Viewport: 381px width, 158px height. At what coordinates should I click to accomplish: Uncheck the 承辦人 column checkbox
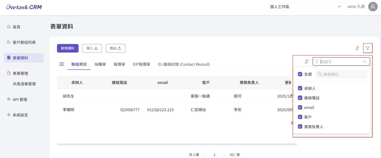click(300, 88)
